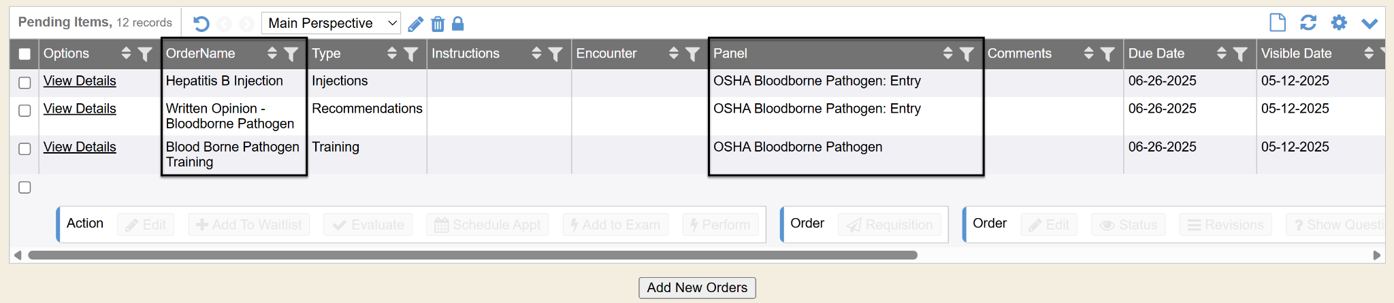Click the refresh grid icon

point(1308,22)
